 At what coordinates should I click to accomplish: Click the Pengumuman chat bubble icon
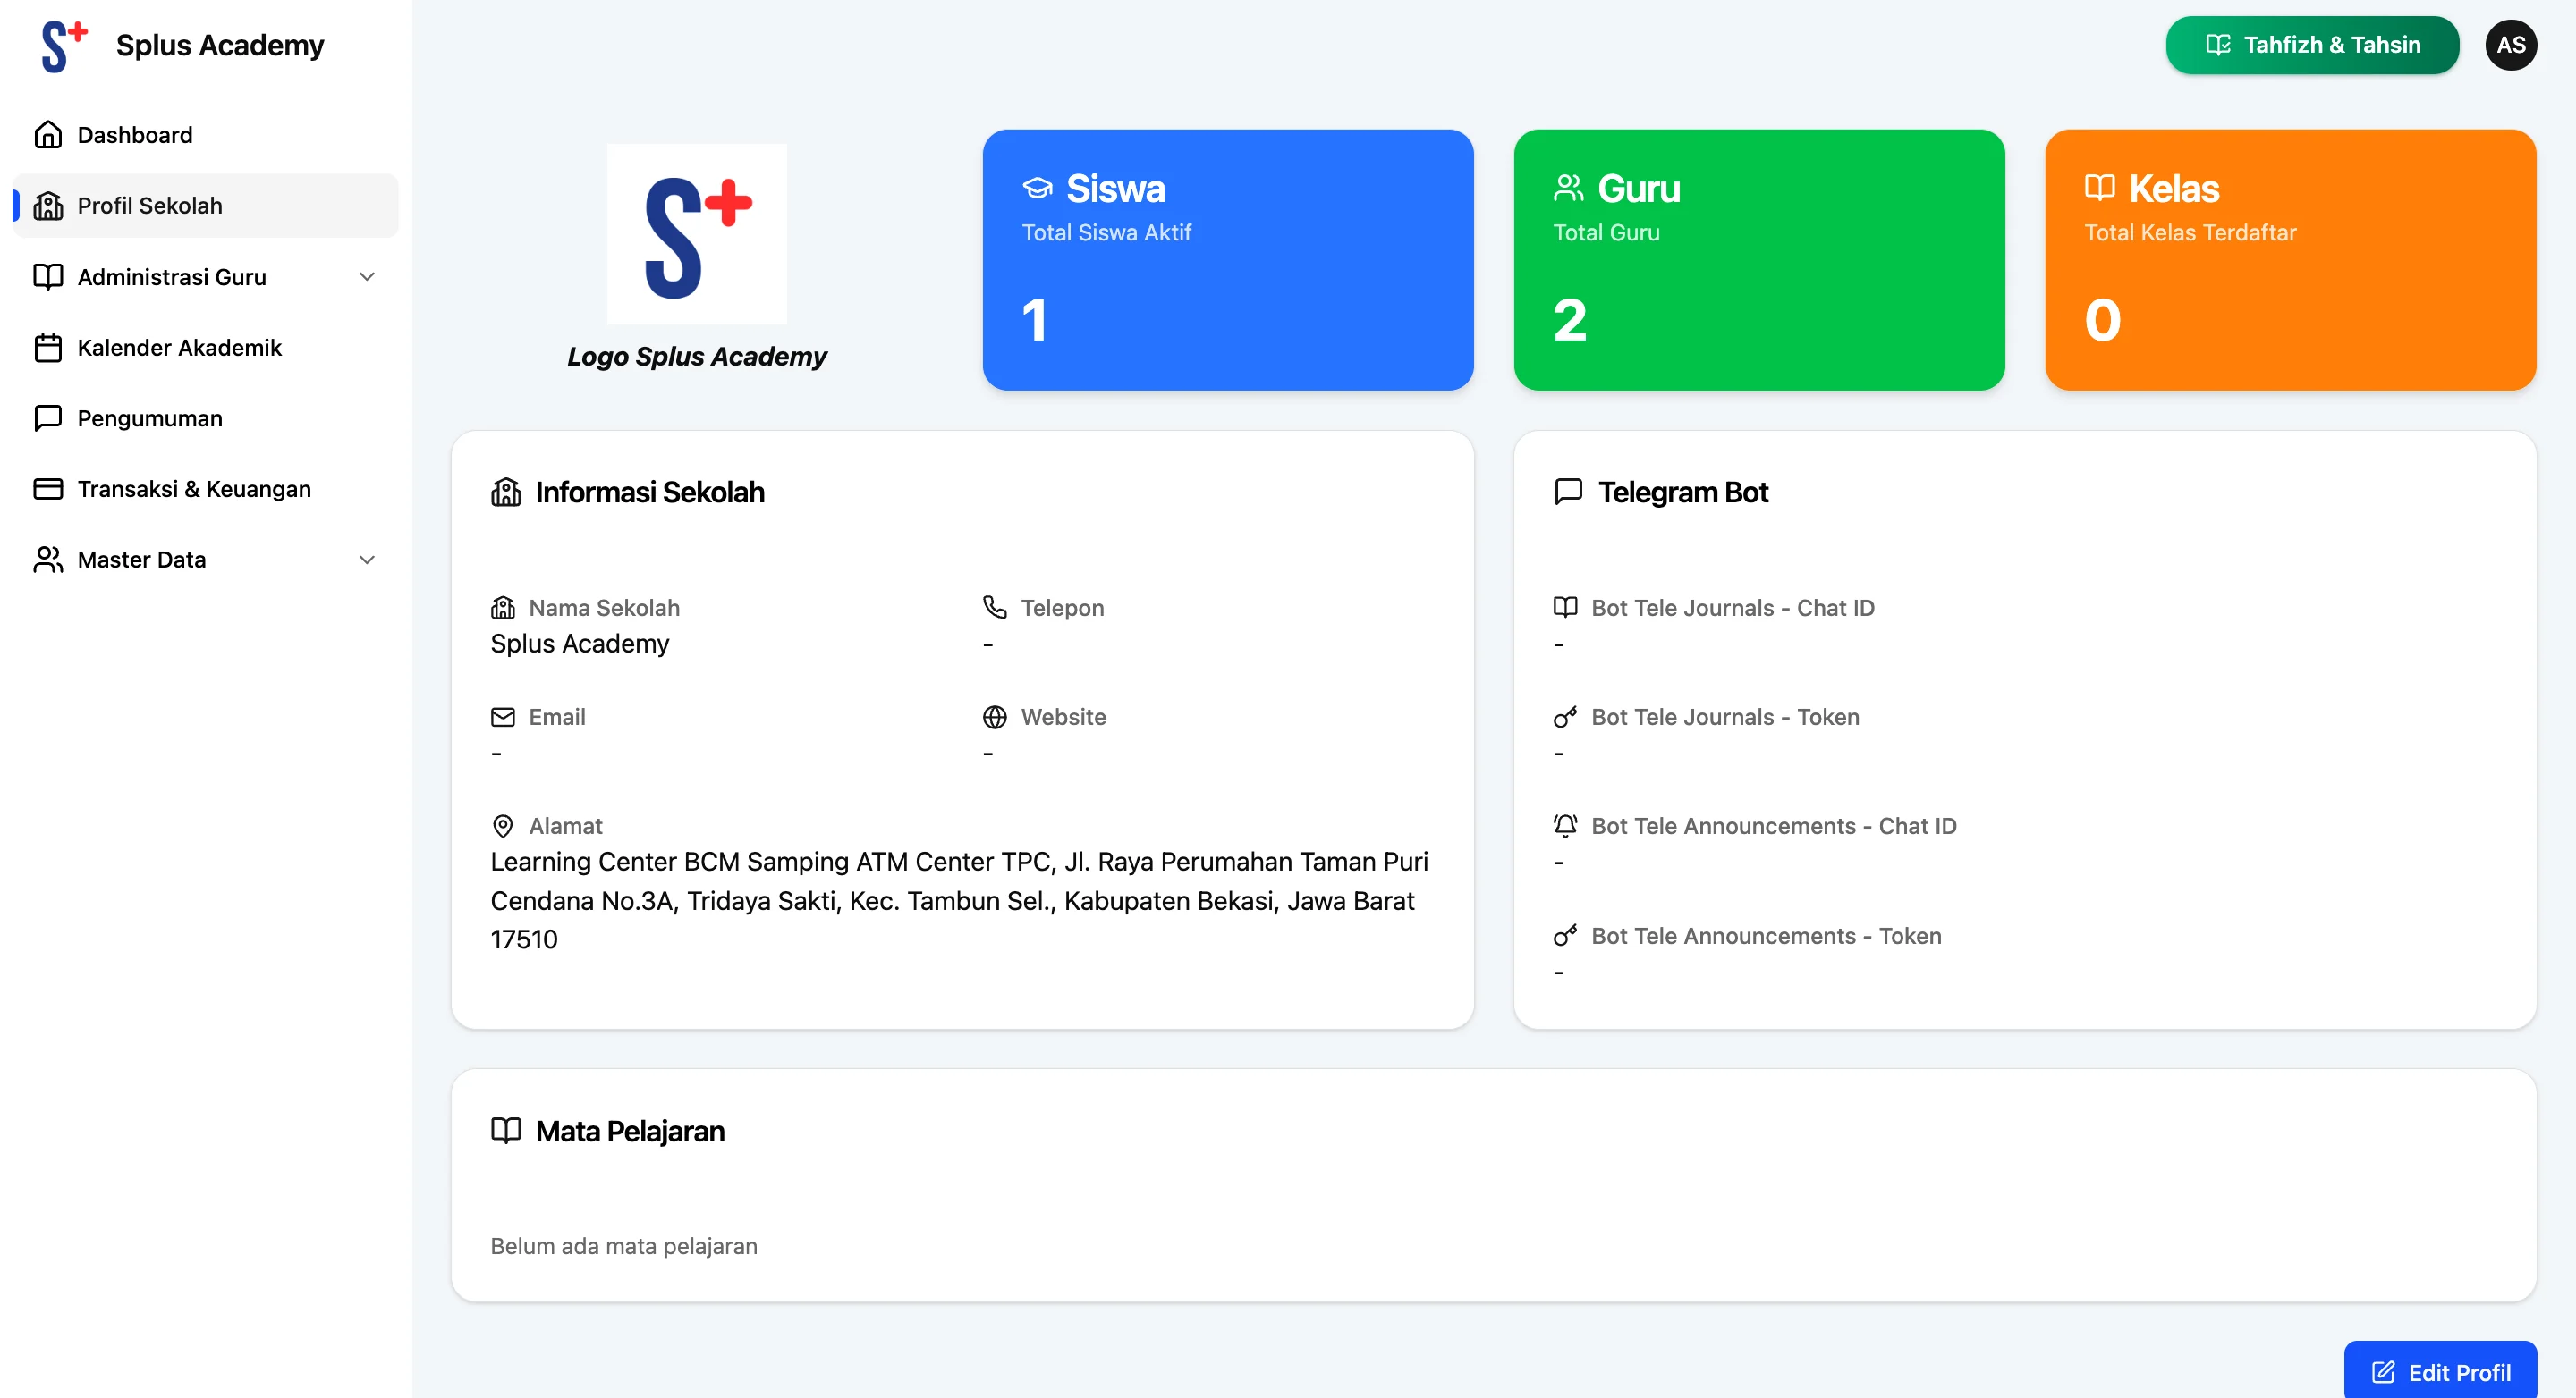point(47,417)
